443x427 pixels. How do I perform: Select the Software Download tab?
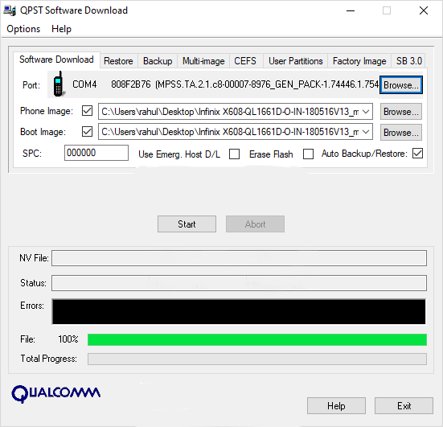[x=56, y=60]
